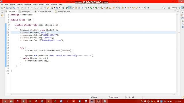The width and height of the screenshot is (184, 103).
Task: Maximize the editor area using top-right icon
Action: tap(178, 11)
